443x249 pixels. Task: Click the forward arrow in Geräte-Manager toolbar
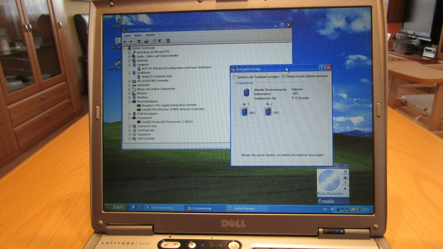pos(131,42)
